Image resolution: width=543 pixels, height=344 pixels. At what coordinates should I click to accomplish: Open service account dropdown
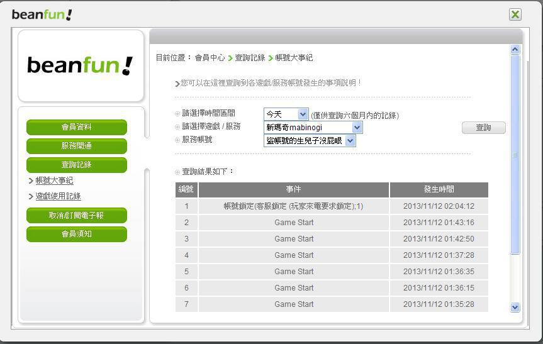(x=310, y=140)
